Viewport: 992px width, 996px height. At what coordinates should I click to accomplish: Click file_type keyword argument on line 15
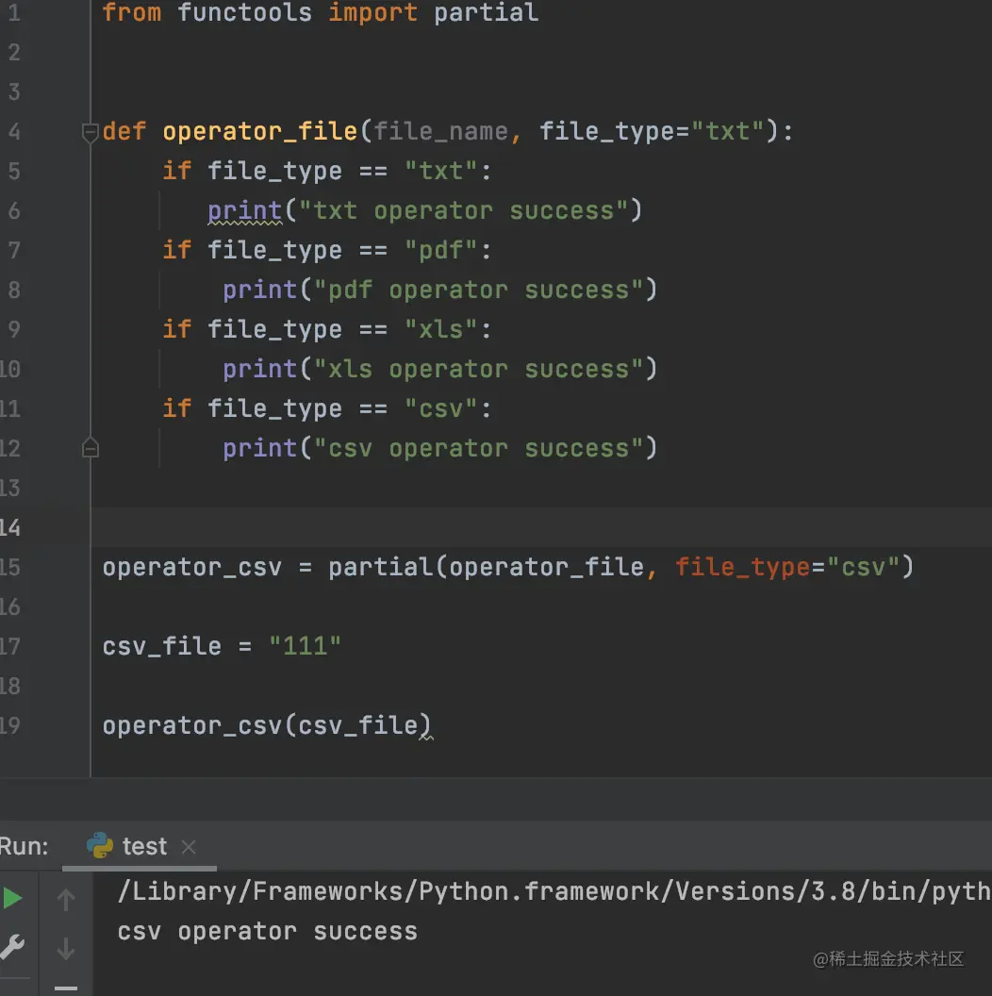click(742, 567)
